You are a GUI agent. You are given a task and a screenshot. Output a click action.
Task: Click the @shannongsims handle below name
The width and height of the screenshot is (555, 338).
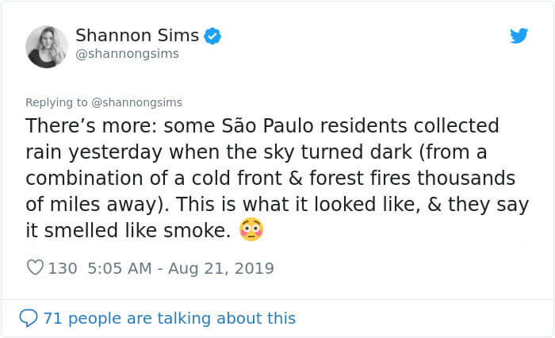coord(127,54)
